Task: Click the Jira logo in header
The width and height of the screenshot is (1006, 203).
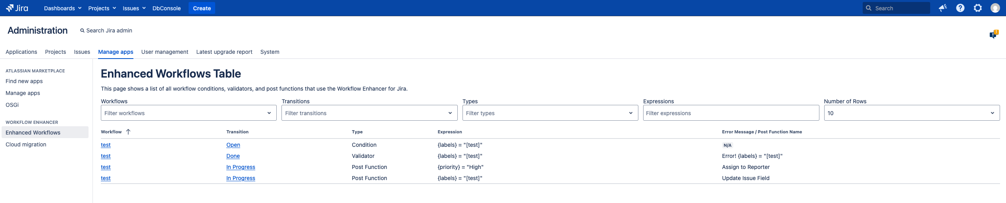Action: click(x=17, y=8)
